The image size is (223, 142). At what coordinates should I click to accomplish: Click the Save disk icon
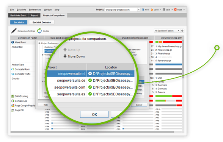[x=164, y=9]
